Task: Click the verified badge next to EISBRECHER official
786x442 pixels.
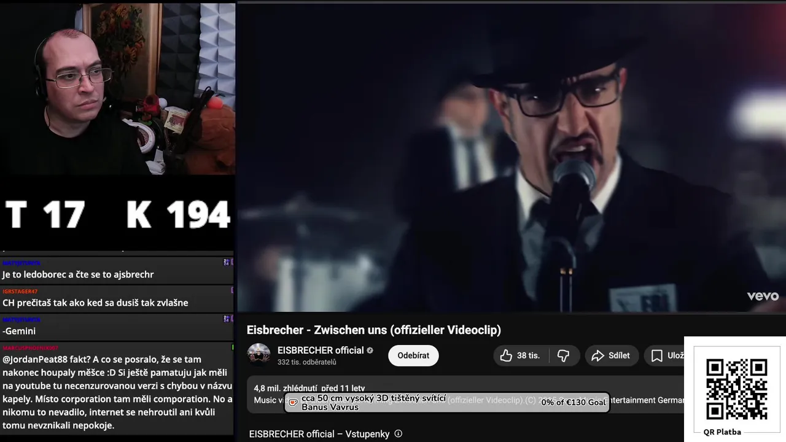Action: click(x=370, y=351)
